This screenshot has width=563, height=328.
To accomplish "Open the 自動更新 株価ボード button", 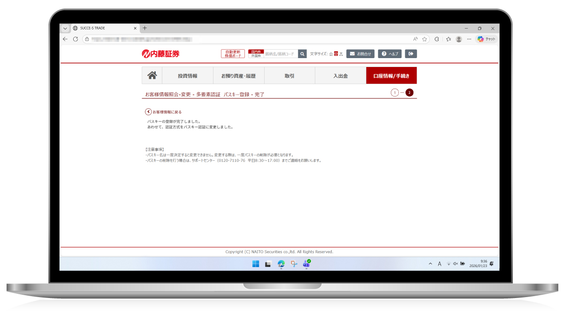I will coord(233,54).
